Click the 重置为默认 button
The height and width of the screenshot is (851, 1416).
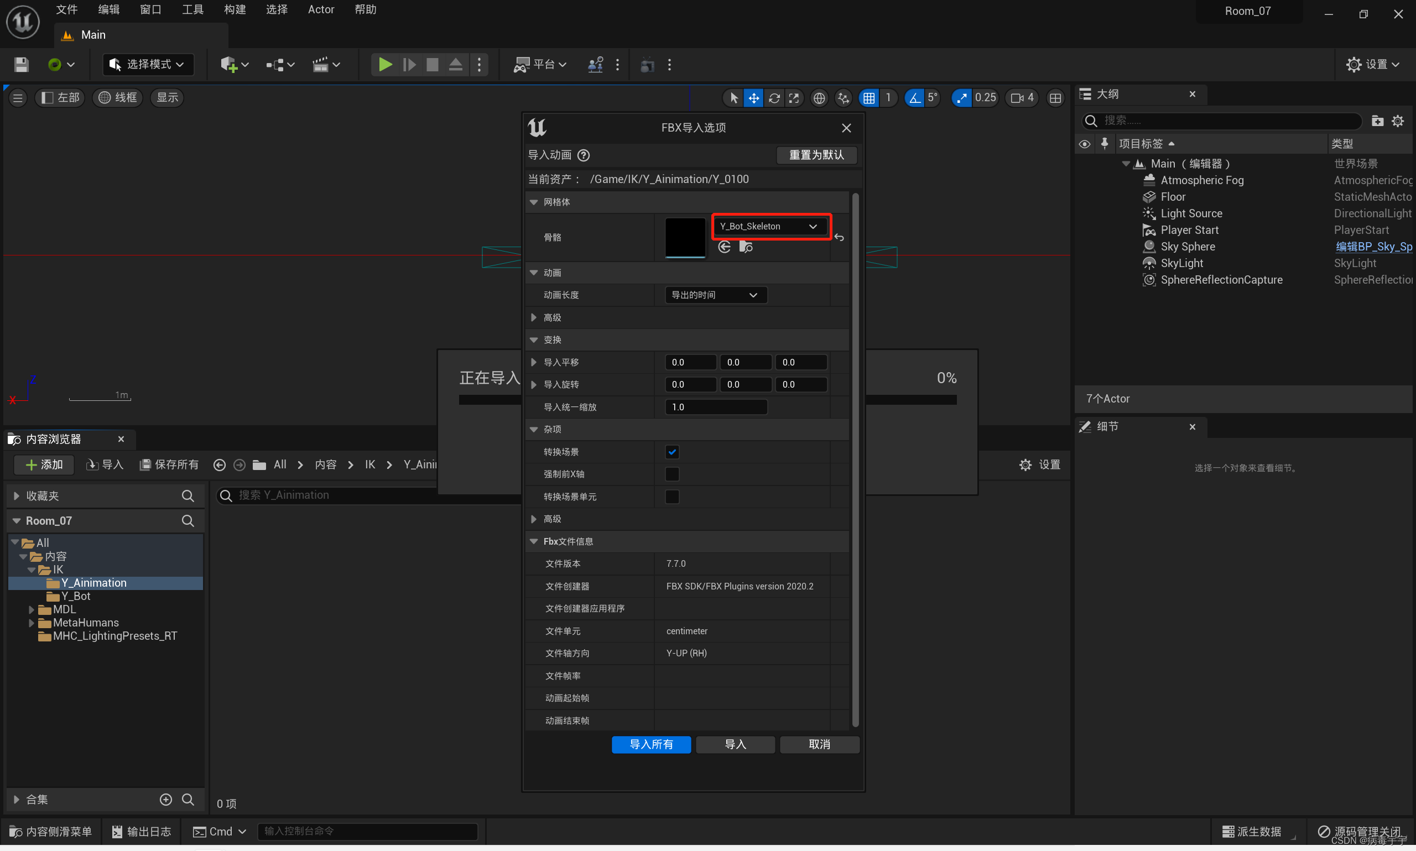816,155
